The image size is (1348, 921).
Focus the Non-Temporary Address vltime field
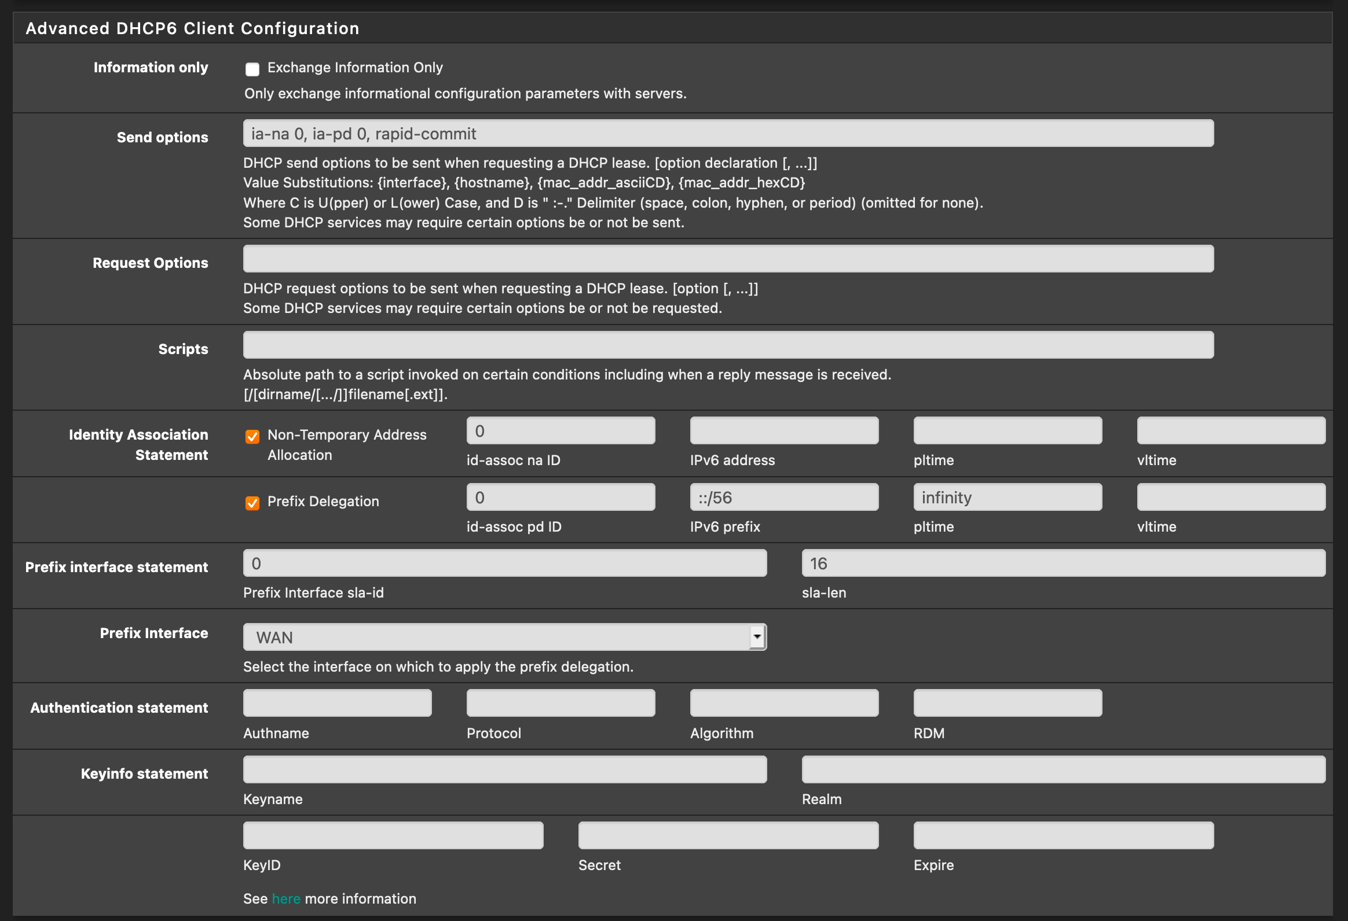pyautogui.click(x=1231, y=430)
